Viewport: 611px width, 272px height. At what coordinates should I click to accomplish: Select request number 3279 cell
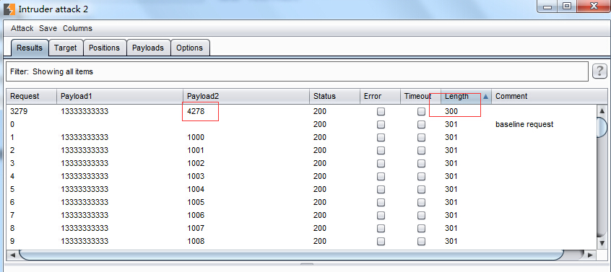(x=19, y=111)
